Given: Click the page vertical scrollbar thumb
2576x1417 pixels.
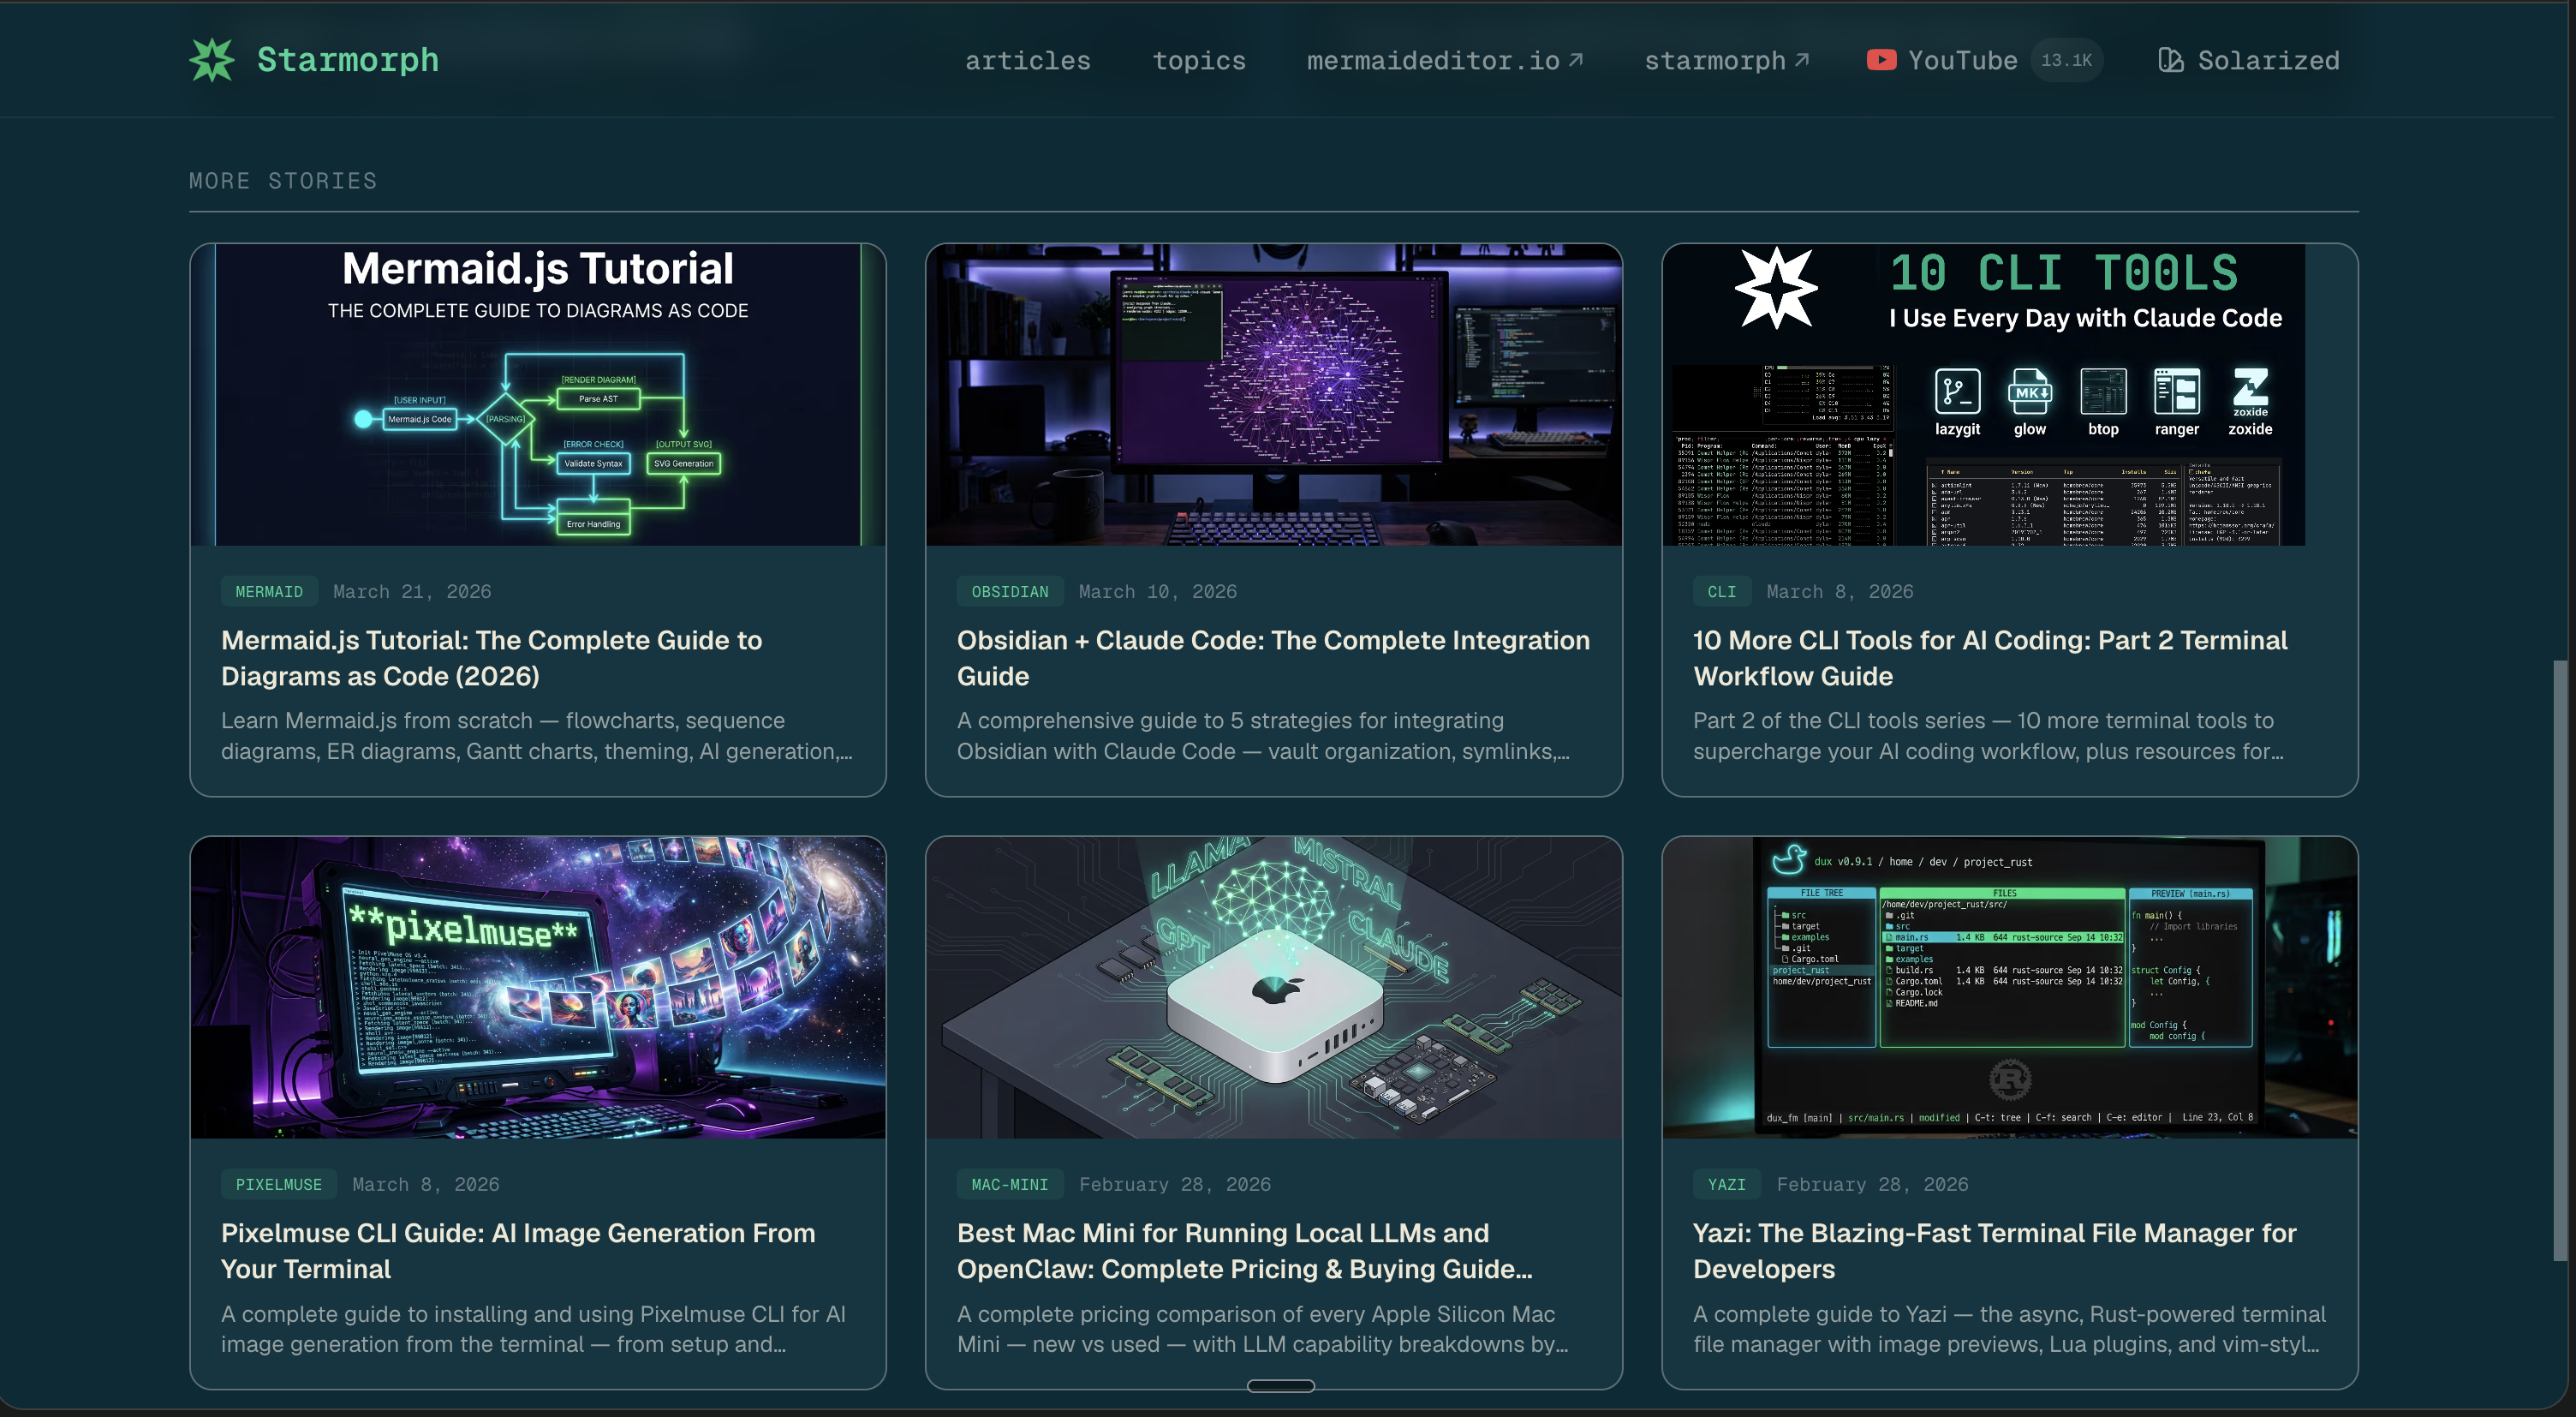Looking at the screenshot, I should [x=2559, y=960].
